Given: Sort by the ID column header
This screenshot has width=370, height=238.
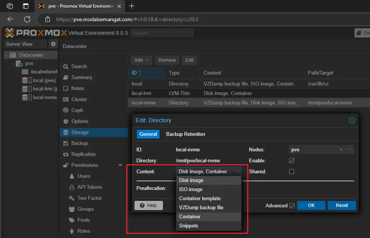Looking at the screenshot, I should [x=147, y=73].
